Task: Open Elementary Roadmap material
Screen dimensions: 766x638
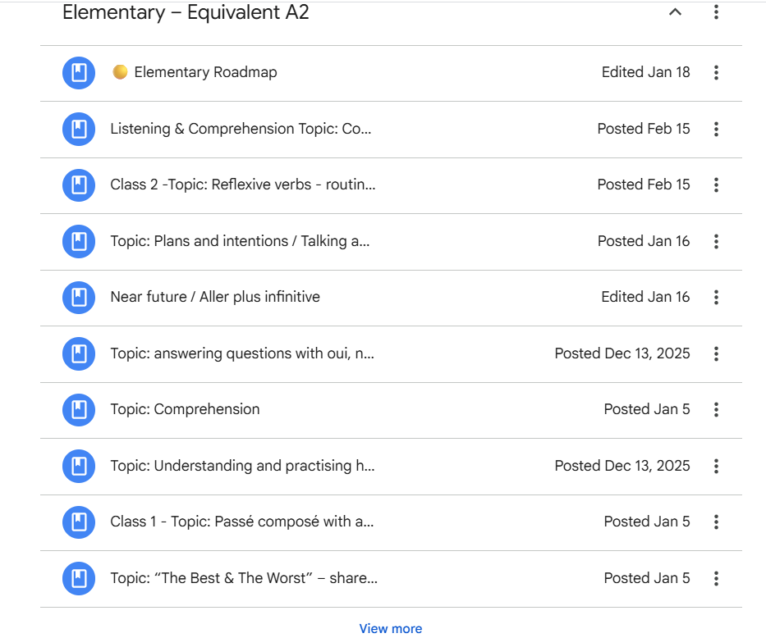Action: click(205, 73)
